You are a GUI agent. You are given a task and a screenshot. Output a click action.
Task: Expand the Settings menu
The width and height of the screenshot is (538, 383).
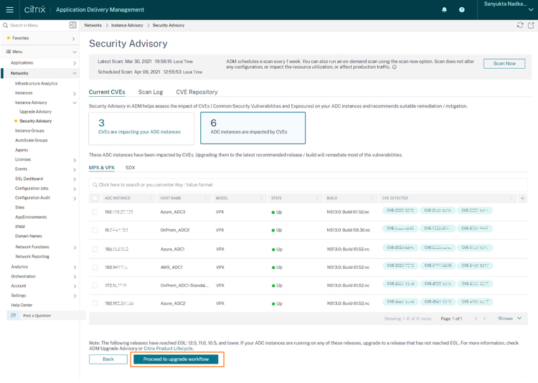[x=75, y=296]
